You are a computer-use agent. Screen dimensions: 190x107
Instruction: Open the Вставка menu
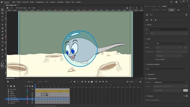[x=32, y=2]
